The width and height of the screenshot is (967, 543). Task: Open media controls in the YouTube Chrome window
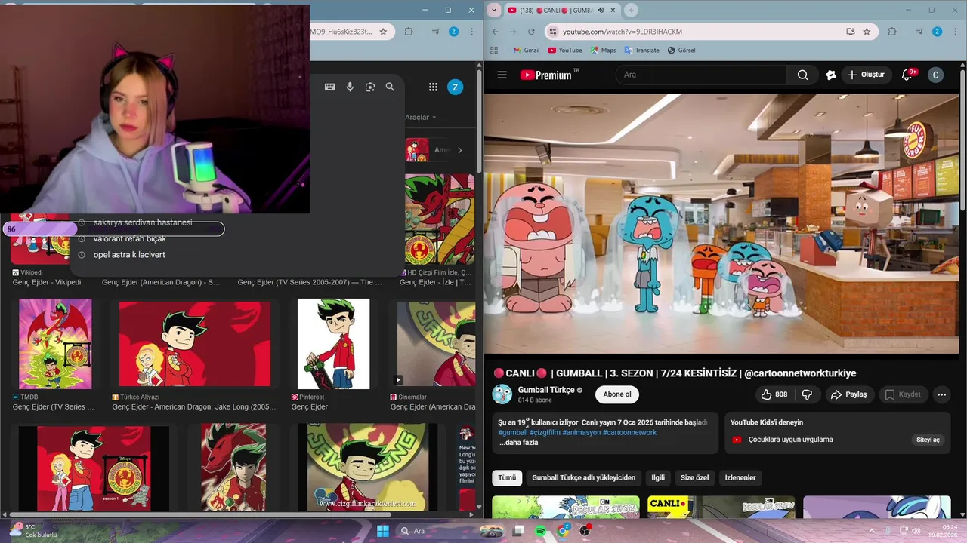pyautogui.click(x=919, y=32)
